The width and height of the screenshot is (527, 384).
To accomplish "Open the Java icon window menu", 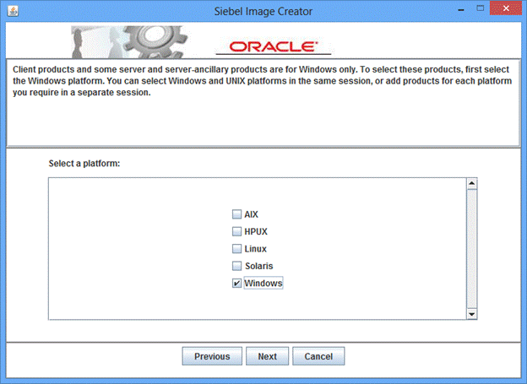I will pyautogui.click(x=13, y=11).
